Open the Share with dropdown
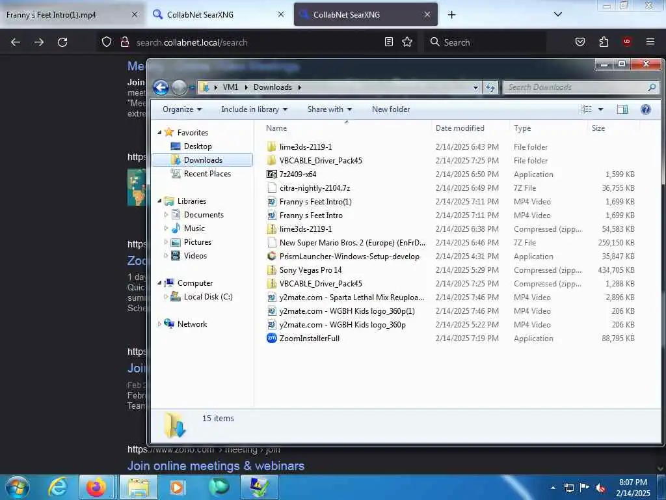The image size is (666, 500). [x=330, y=109]
